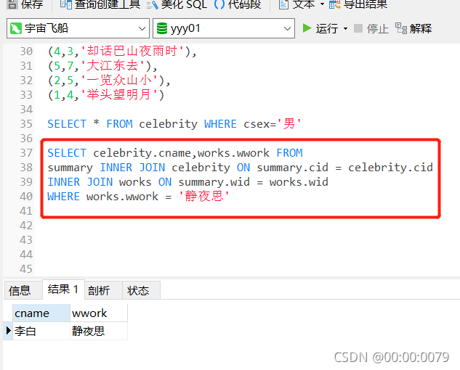Click the string '静夜思' on line 40

pos(204,197)
